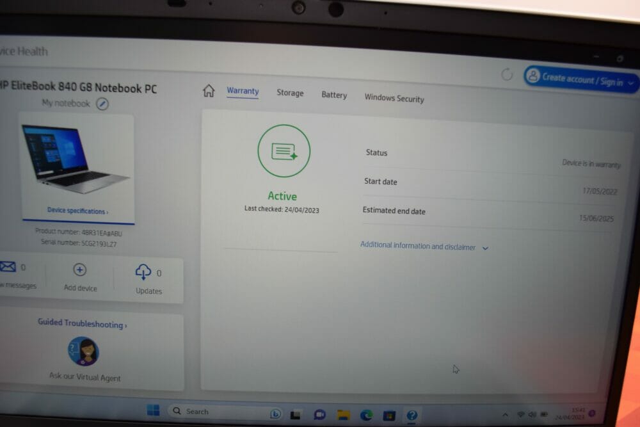Expand Additional information and disclaimer
Screen dimensions: 640x427
point(424,246)
